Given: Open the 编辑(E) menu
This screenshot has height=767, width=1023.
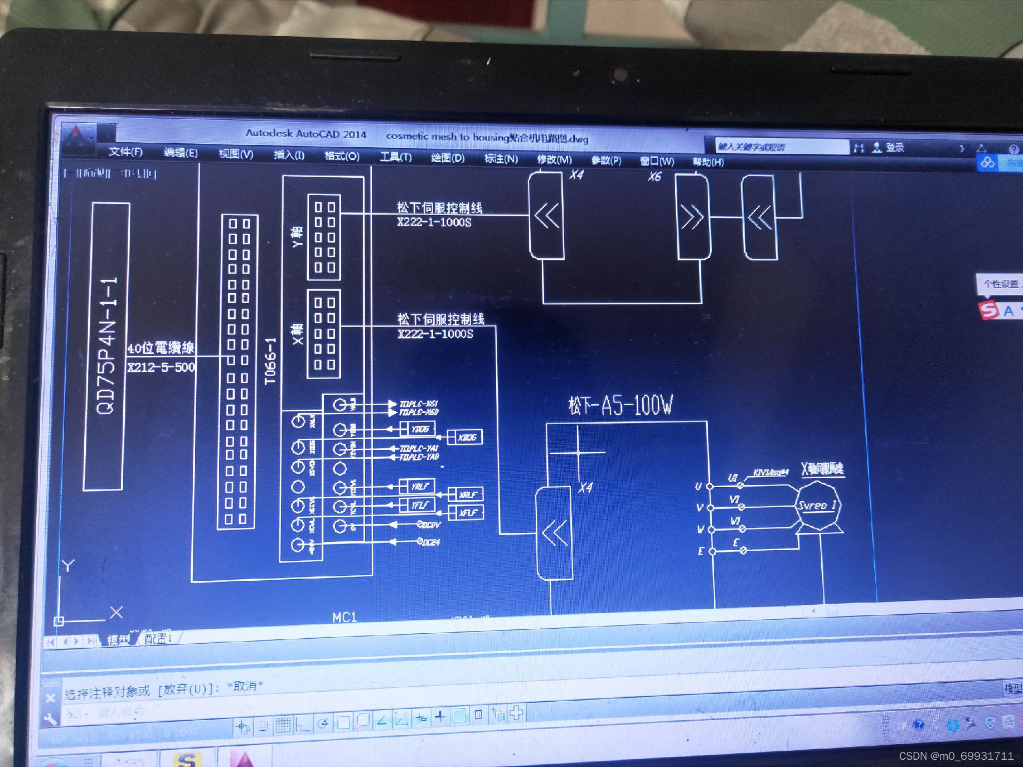Looking at the screenshot, I should (x=181, y=153).
